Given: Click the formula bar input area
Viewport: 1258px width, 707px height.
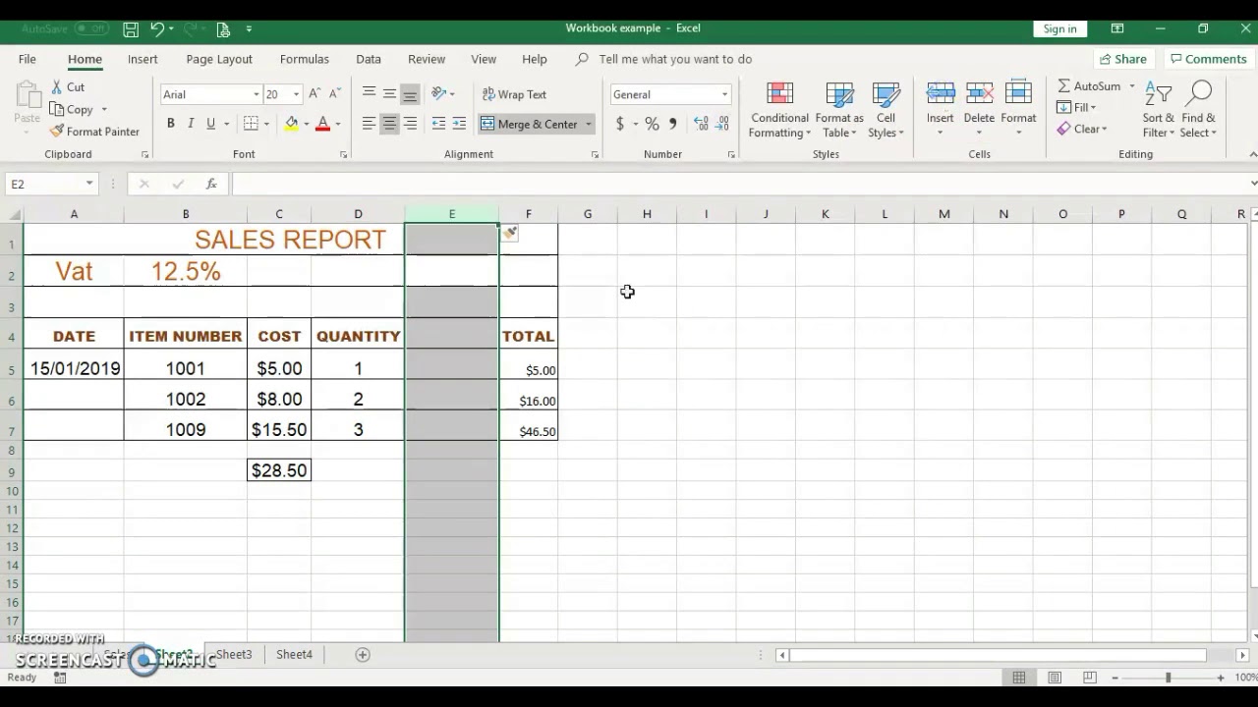Looking at the screenshot, I should (x=739, y=184).
